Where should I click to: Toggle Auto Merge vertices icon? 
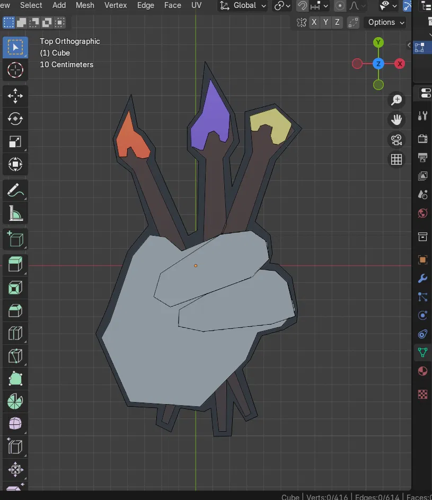point(353,22)
